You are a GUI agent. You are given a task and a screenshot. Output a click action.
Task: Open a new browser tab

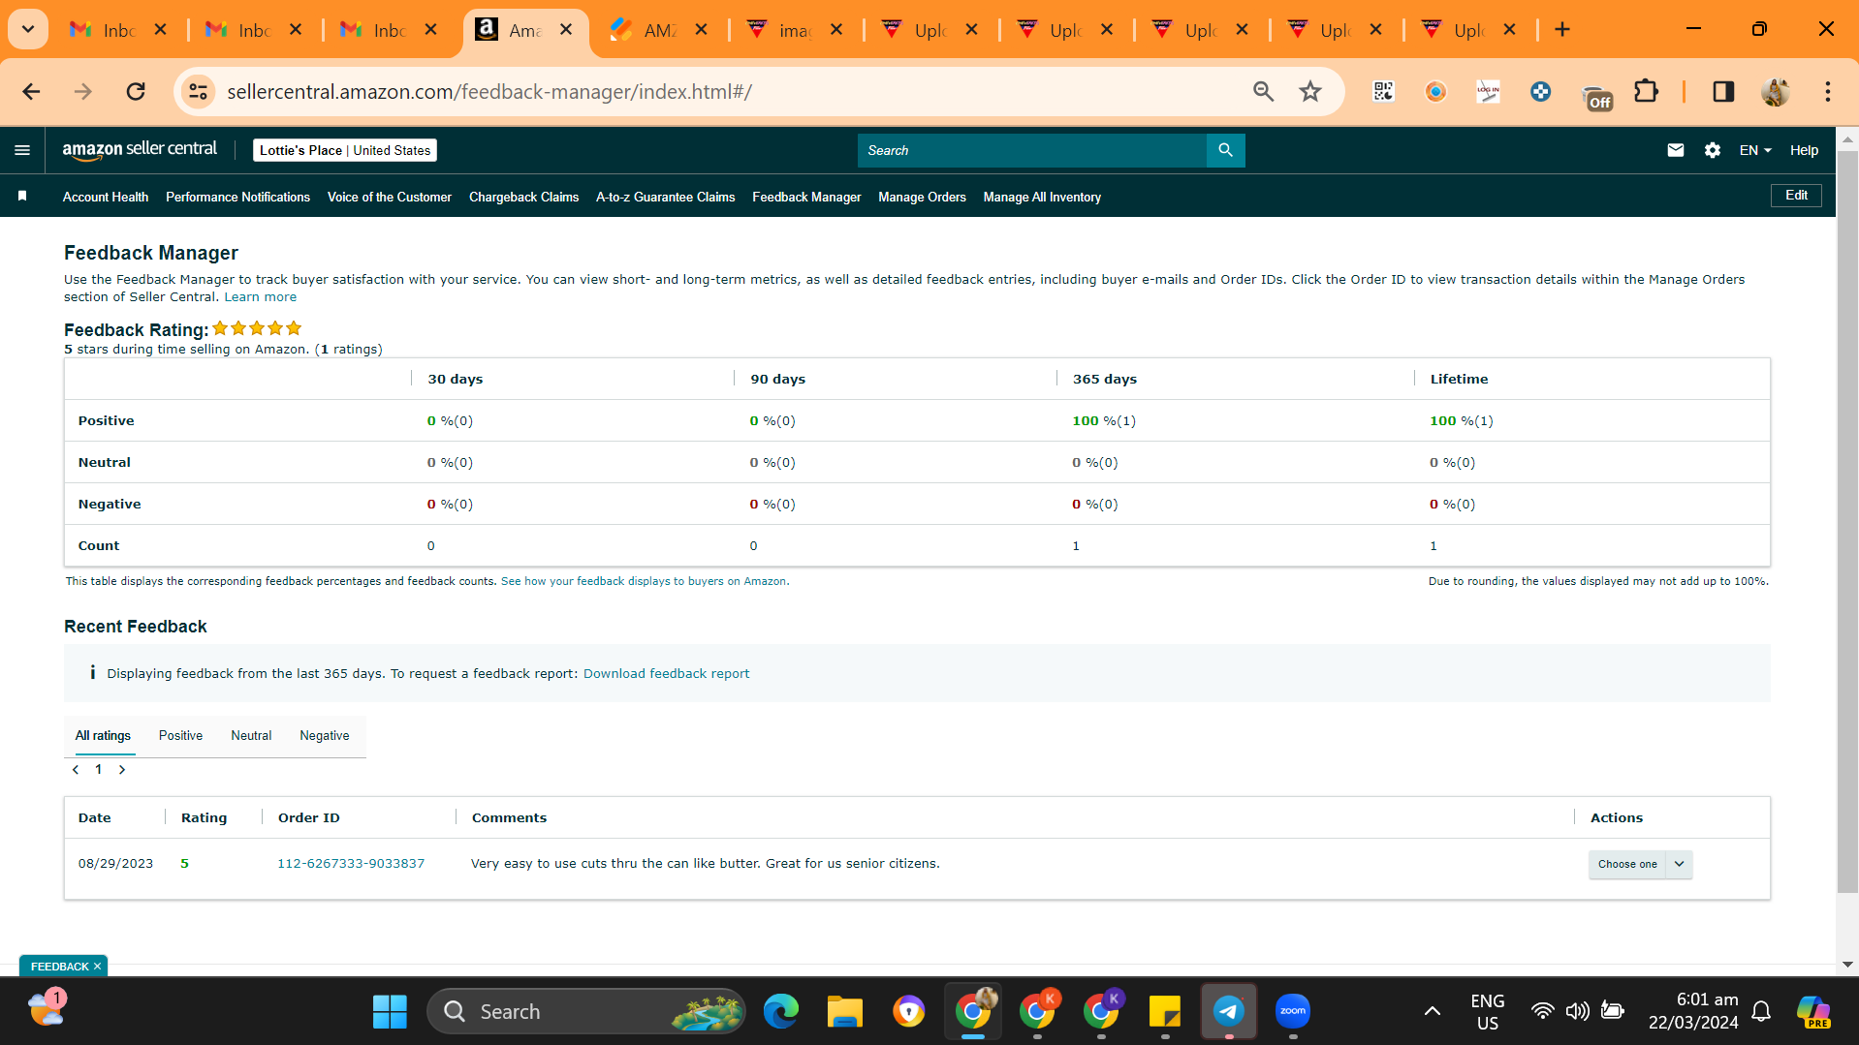1562,30
